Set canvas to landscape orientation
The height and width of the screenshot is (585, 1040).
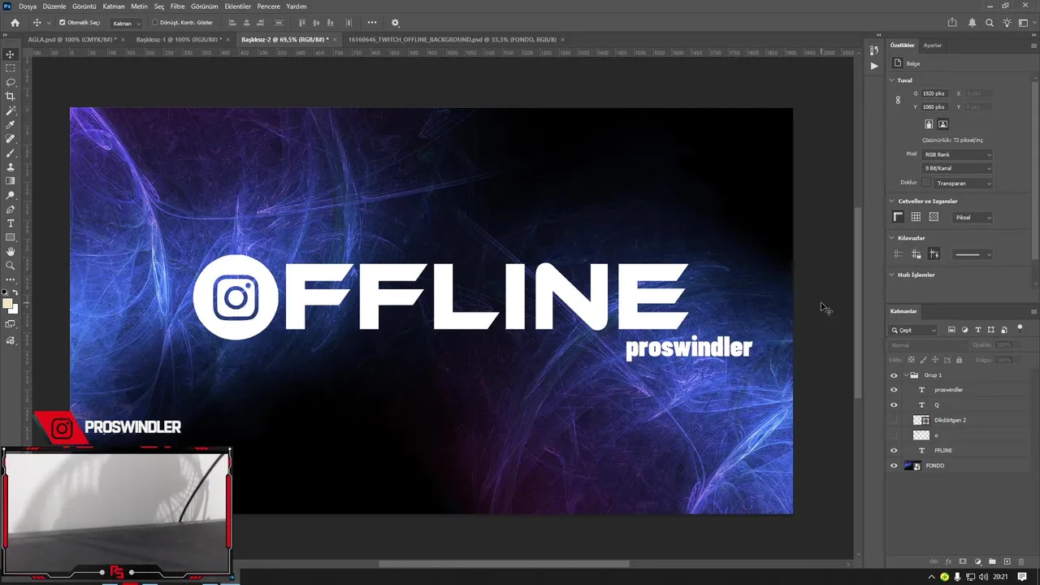[942, 124]
